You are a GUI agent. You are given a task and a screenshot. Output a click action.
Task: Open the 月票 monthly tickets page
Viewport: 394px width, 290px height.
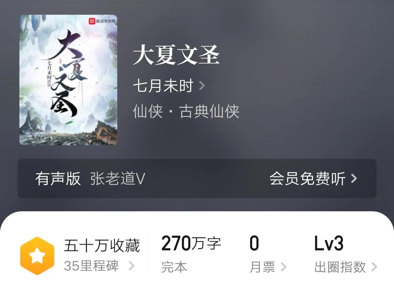pos(262,267)
